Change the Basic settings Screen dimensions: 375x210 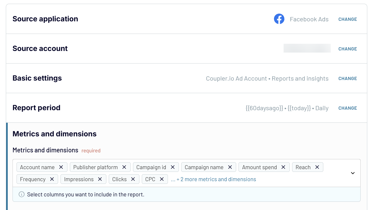point(348,78)
